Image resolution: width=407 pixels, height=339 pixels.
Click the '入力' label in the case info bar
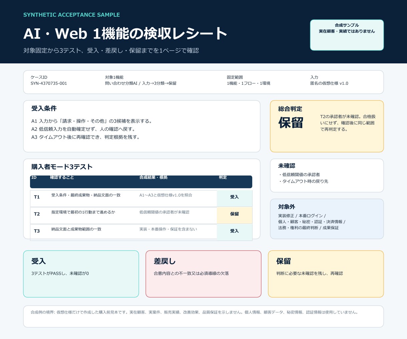click(x=314, y=77)
